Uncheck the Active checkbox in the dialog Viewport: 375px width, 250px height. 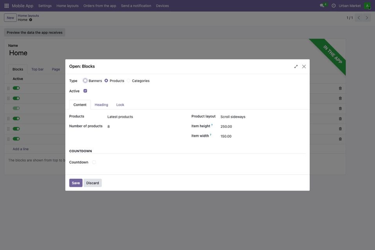coord(85,91)
